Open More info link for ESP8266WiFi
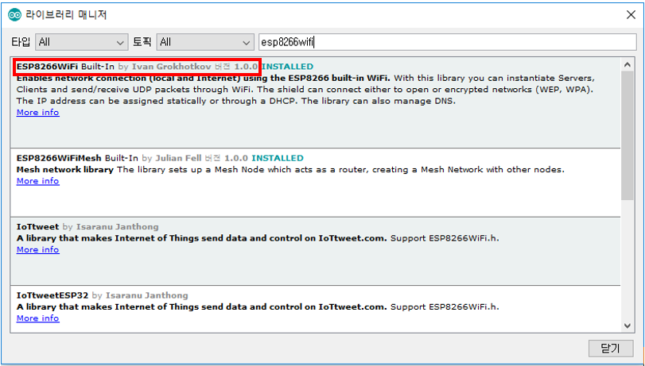The image size is (645, 366). pos(38,113)
